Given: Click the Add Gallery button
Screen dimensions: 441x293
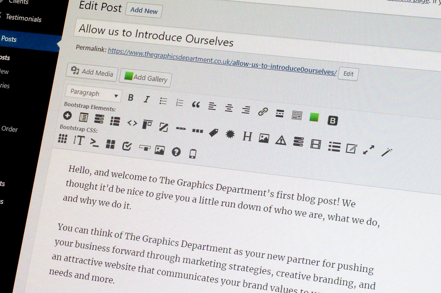Looking at the screenshot, I should [x=146, y=78].
